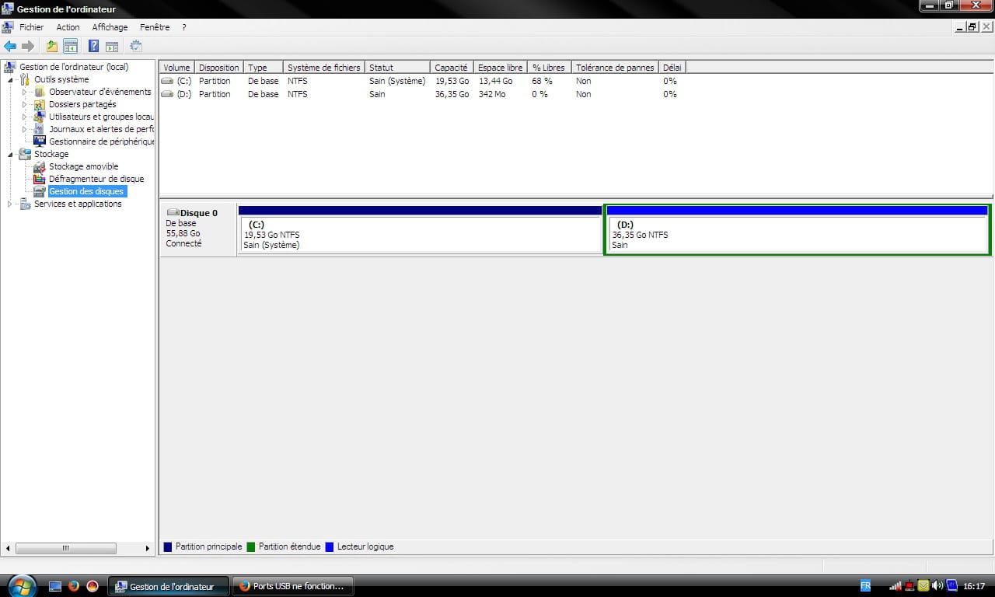Viewport: 995px width, 597px height.
Task: Click the left panel horizontal scrollbar right arrow
Action: point(148,548)
